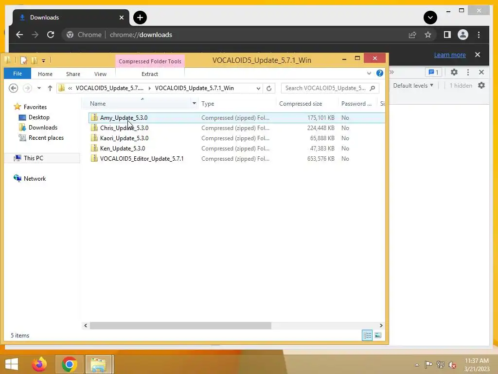Image resolution: width=498 pixels, height=374 pixels.
Task: Open DevTools more options menu
Action: pos(468,72)
